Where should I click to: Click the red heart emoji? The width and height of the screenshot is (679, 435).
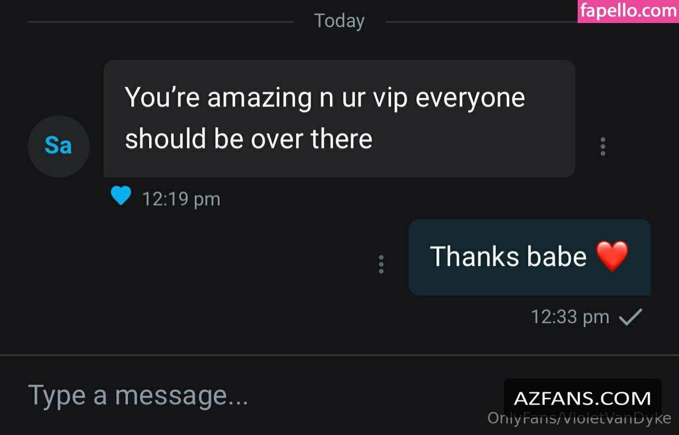[x=612, y=256]
